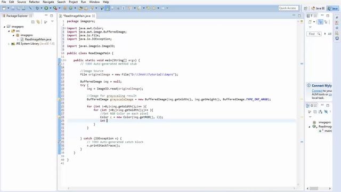The width and height of the screenshot is (341, 192).
Task: Open the New file dropdown arrow
Action: coord(9,9)
